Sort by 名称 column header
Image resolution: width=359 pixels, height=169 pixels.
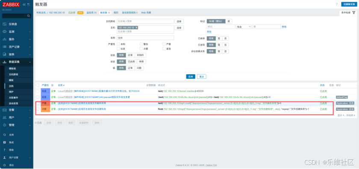point(61,85)
